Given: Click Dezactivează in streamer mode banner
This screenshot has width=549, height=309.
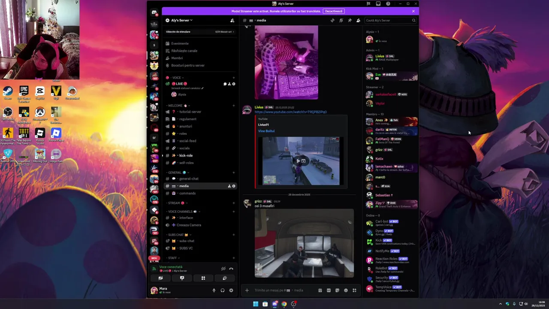Looking at the screenshot, I should (334, 11).
